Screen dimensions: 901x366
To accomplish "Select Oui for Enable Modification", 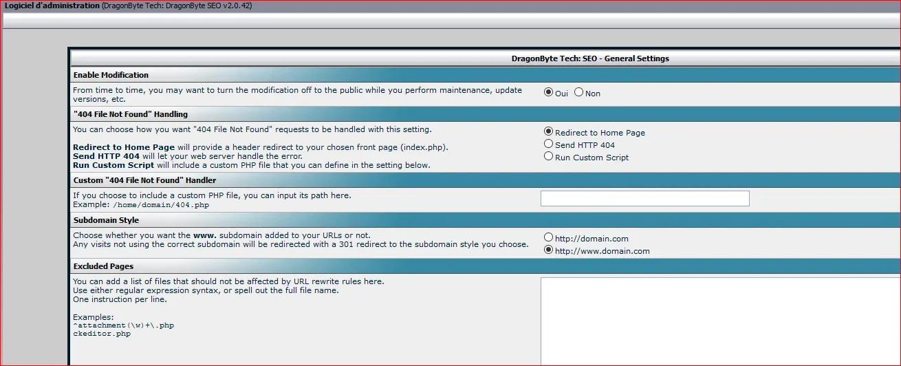I will [548, 92].
